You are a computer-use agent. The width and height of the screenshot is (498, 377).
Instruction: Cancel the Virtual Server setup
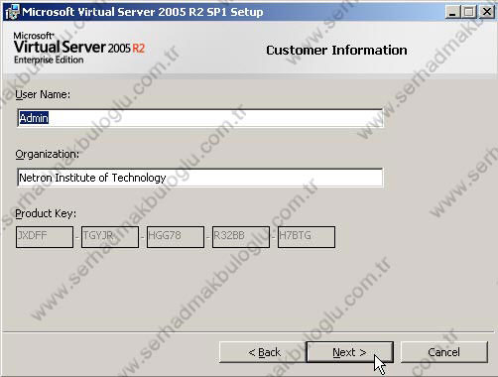click(x=444, y=352)
